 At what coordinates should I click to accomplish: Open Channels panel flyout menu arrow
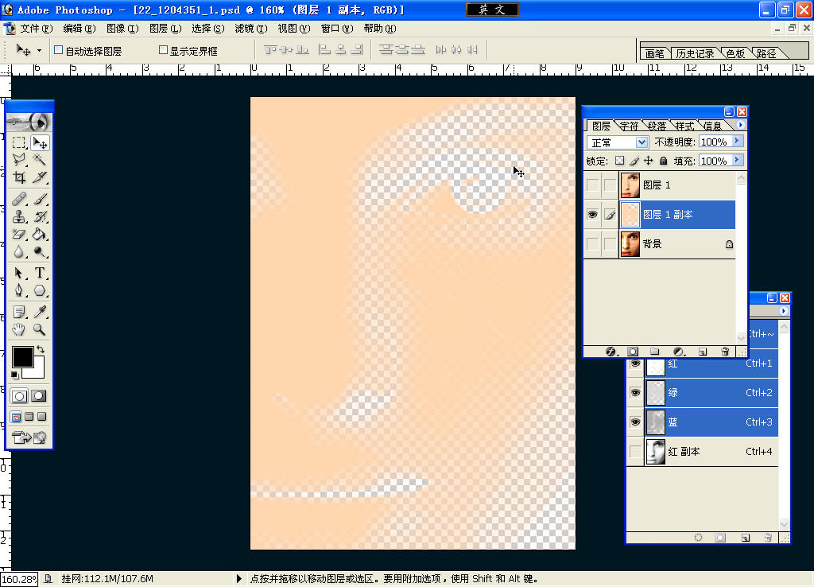(783, 311)
